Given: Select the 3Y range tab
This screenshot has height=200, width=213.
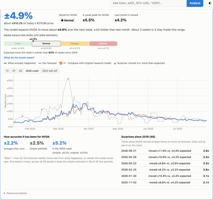Looking at the screenshot, I should pyautogui.click(x=14, y=71).
